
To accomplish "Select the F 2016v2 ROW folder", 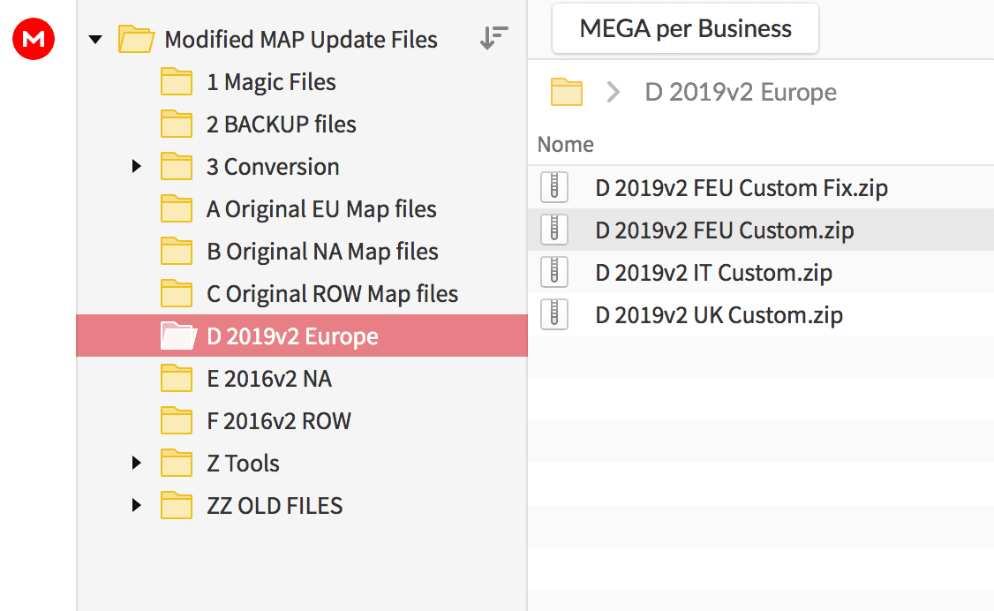I will point(279,421).
